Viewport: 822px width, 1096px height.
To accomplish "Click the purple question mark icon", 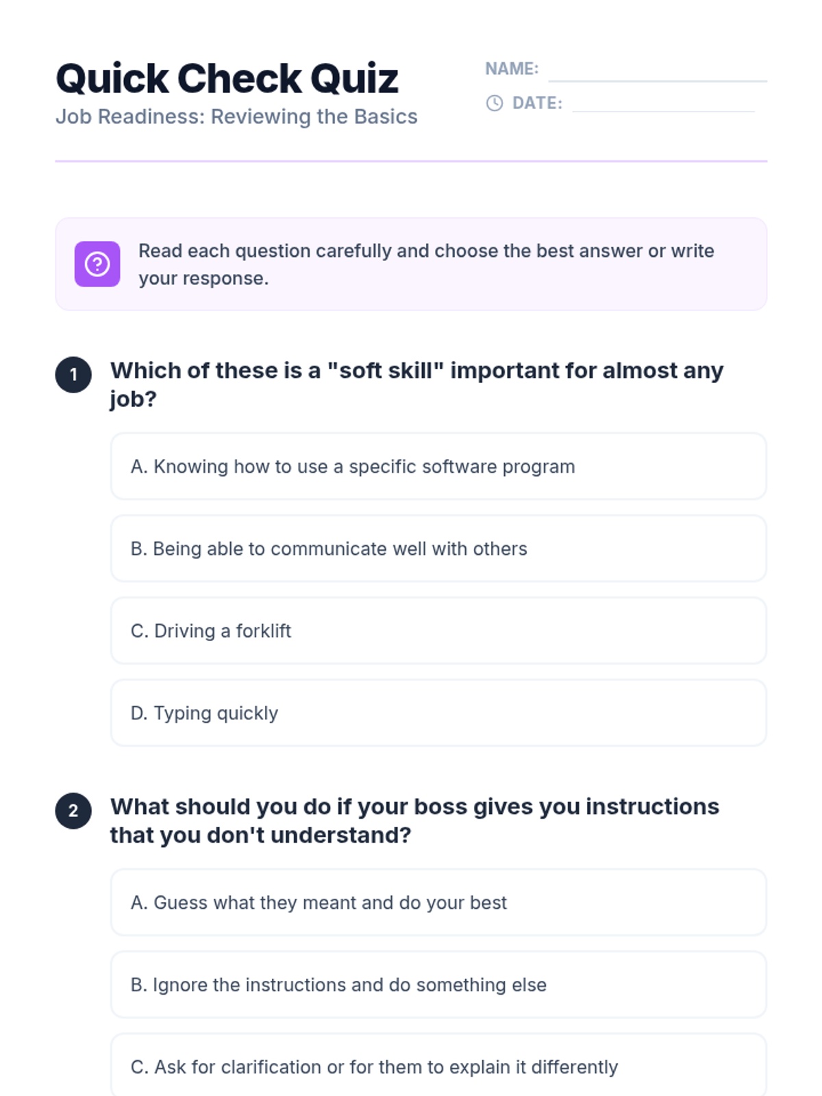I will click(97, 264).
